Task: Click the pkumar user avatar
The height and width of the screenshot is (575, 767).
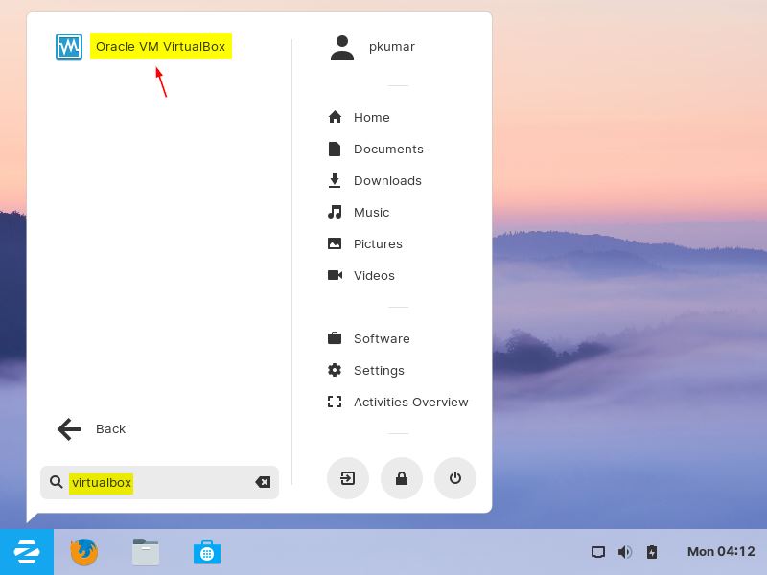Action: [x=342, y=46]
